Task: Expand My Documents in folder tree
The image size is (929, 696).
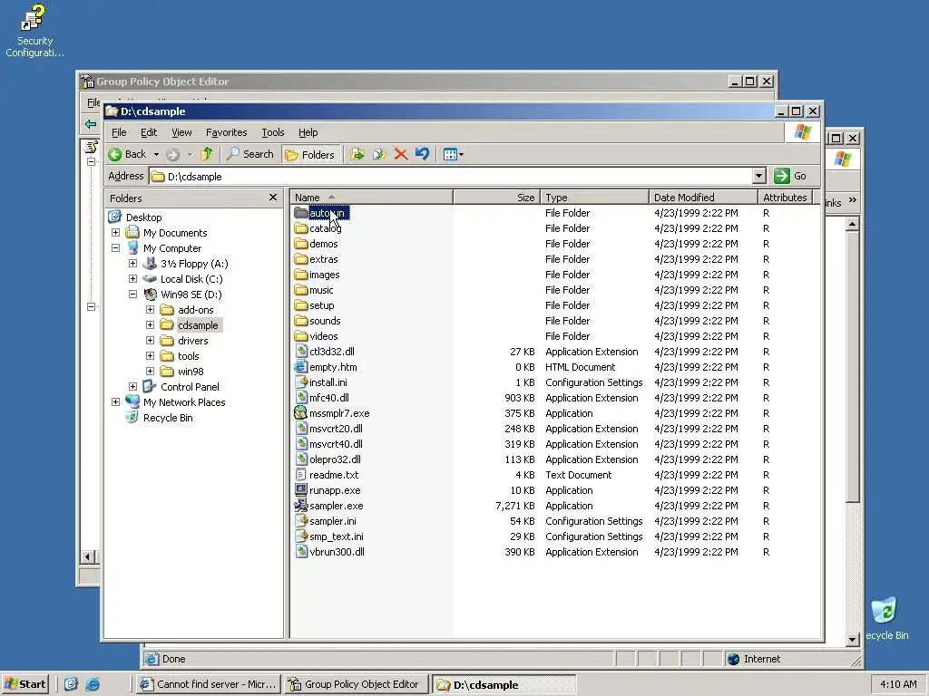Action: (115, 233)
